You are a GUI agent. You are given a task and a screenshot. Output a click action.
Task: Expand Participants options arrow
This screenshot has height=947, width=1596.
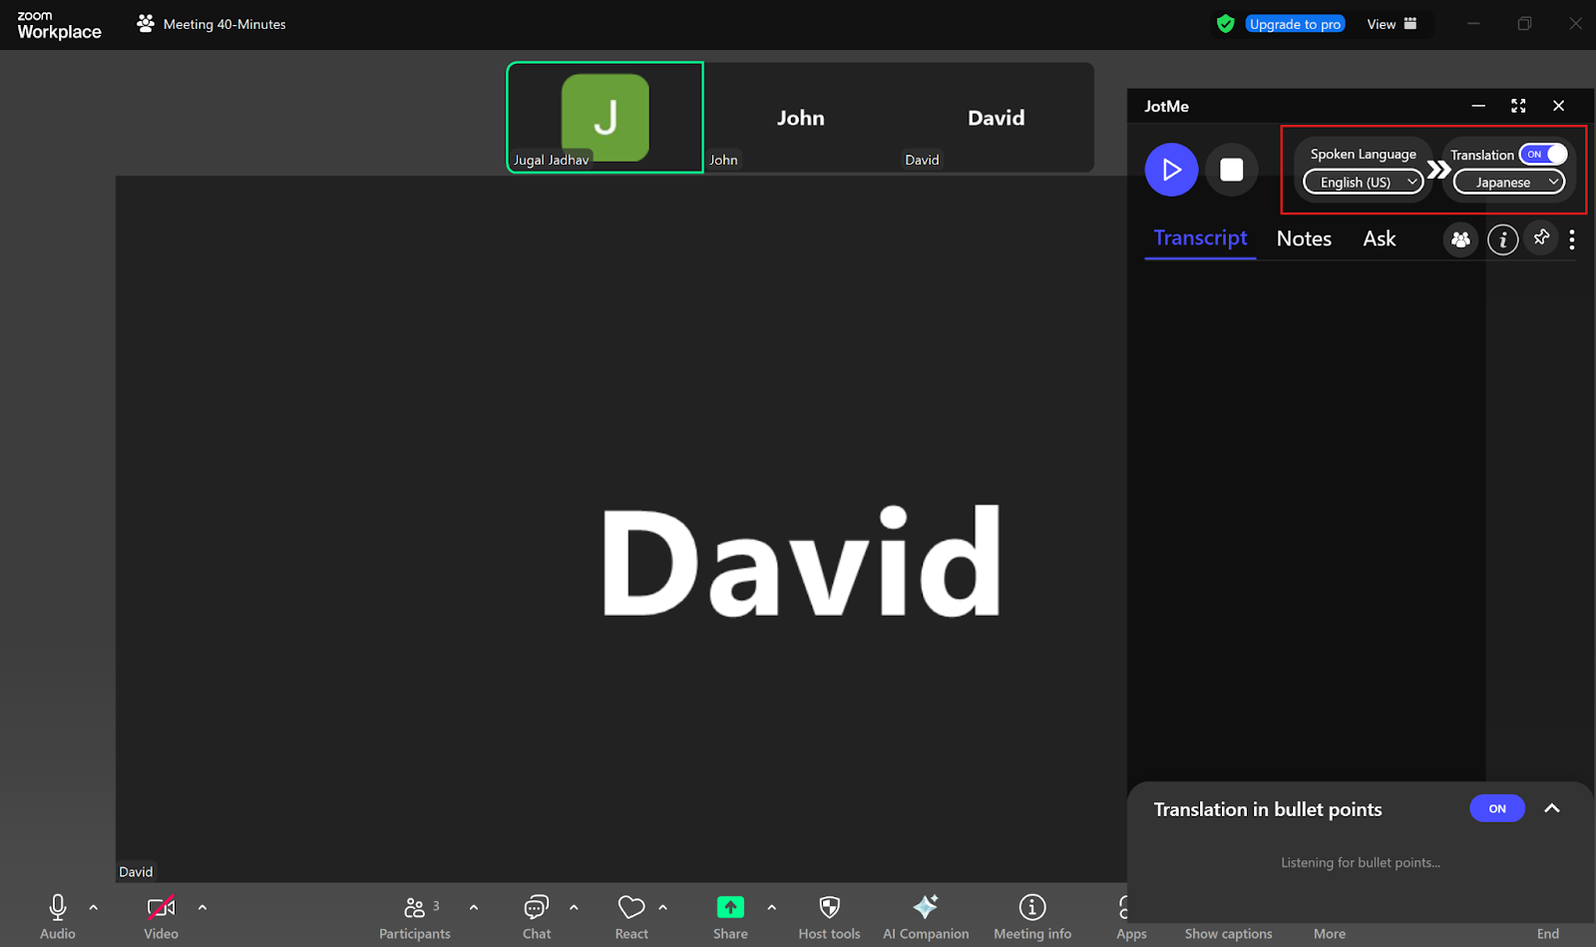(x=474, y=907)
